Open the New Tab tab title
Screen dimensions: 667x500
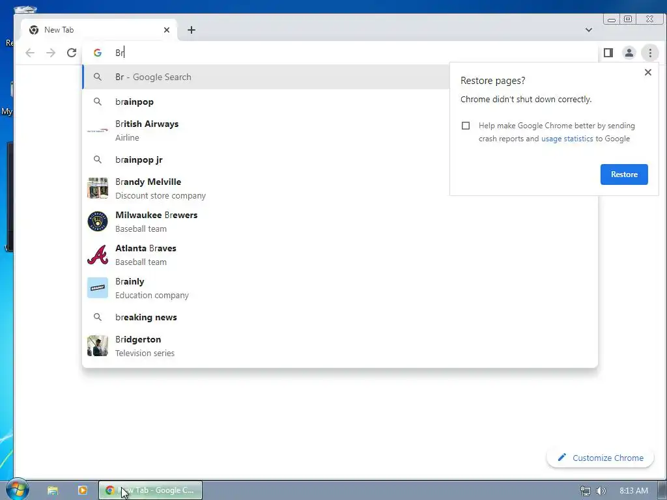coord(59,30)
